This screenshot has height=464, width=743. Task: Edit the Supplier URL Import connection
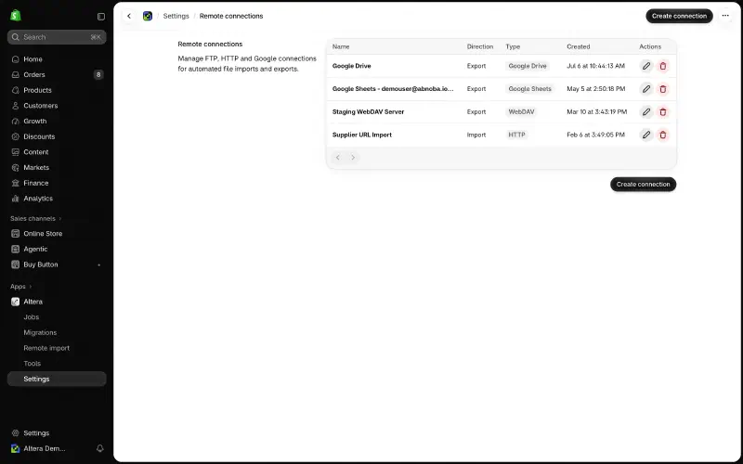(x=646, y=135)
